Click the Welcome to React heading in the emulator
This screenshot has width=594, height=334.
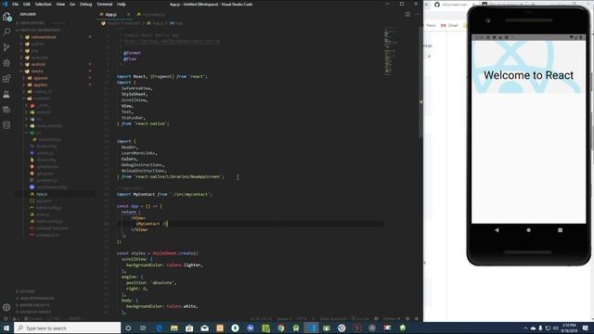point(528,75)
